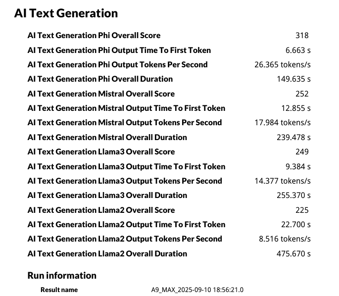Click the Llama2 score value 225
339x296 pixels.
pos(302,210)
